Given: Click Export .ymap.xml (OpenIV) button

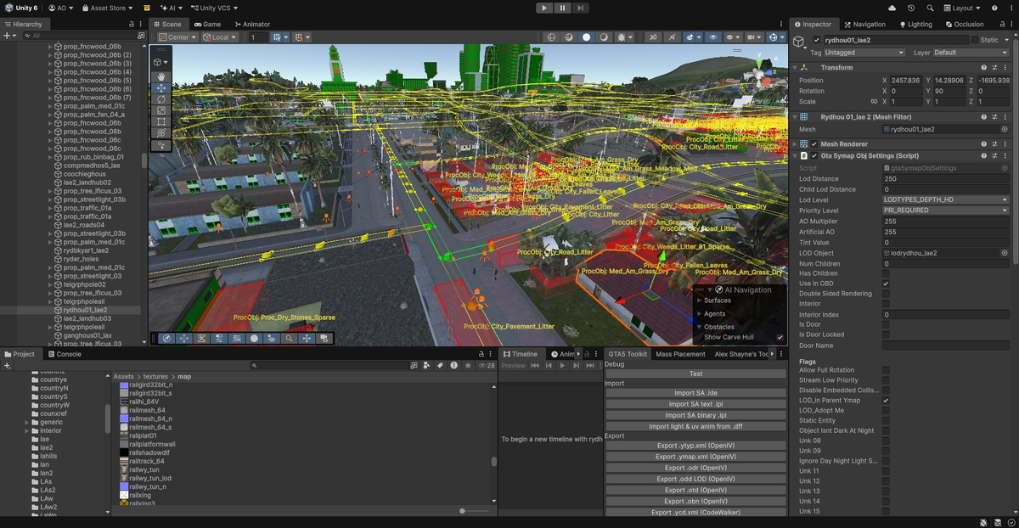Looking at the screenshot, I should pyautogui.click(x=695, y=457).
